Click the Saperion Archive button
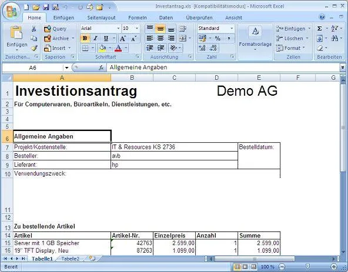Screen dimensions: 348x272 pyautogui.click(x=59, y=38)
